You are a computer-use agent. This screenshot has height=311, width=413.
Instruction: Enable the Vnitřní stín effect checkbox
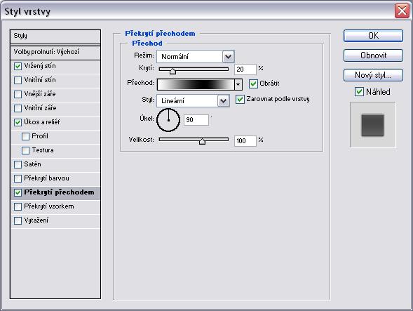[x=18, y=80]
